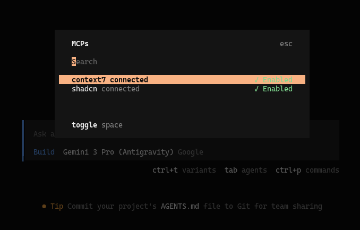Click the ctrl+t variants shortcut
This screenshot has width=360, height=230.
pos(184,170)
